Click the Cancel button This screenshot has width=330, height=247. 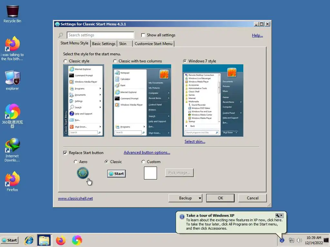click(x=253, y=198)
